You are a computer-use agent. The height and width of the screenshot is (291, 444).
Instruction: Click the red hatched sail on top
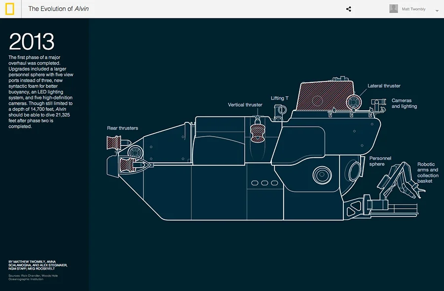(325, 96)
